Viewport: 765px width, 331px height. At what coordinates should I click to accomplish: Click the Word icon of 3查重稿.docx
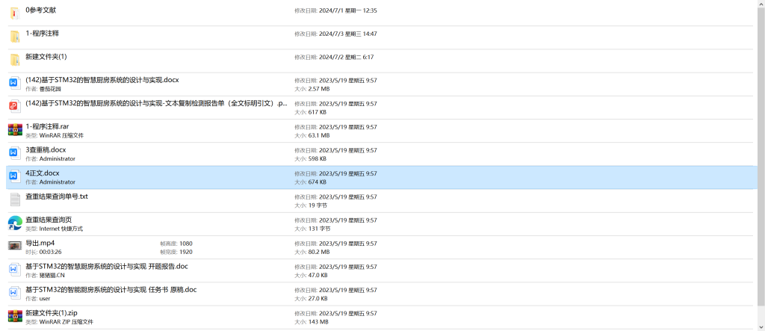15,153
